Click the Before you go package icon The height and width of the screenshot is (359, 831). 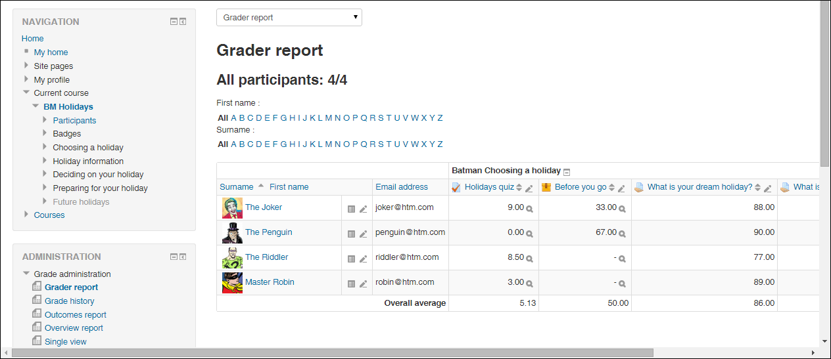point(546,188)
